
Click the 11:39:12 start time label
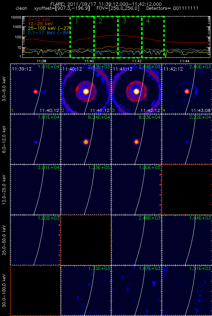[22, 69]
